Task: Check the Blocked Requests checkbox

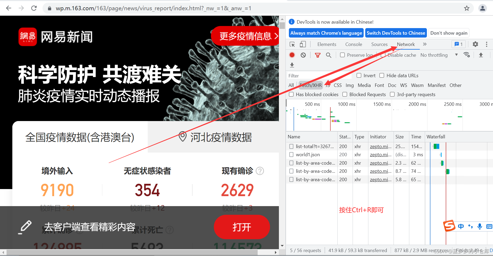Action: tap(345, 94)
